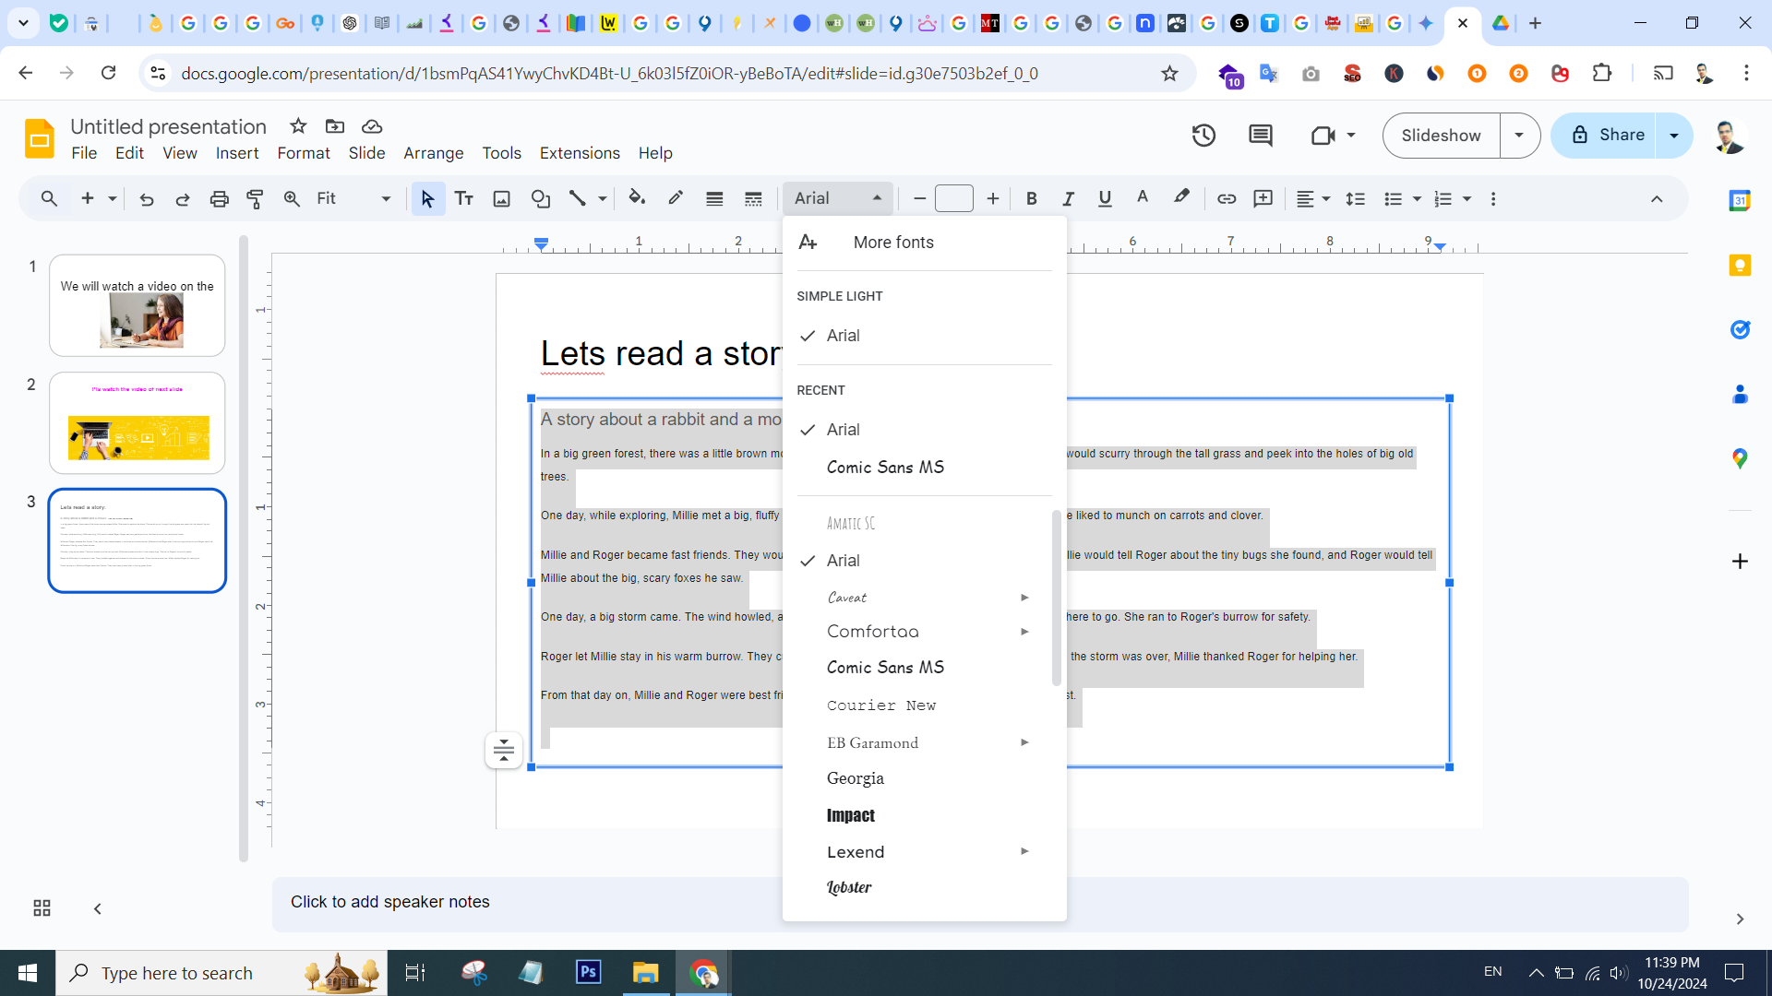This screenshot has width=1772, height=996.
Task: Open the bulleted list dropdown arrow
Action: pos(1418,198)
